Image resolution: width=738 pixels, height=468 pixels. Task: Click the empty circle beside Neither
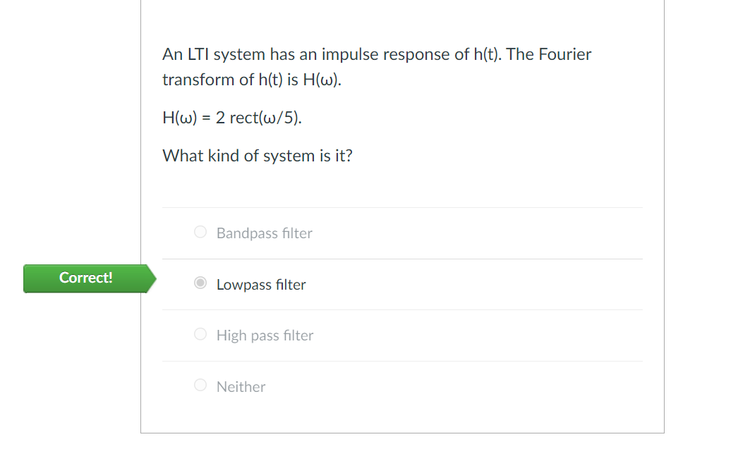click(200, 385)
